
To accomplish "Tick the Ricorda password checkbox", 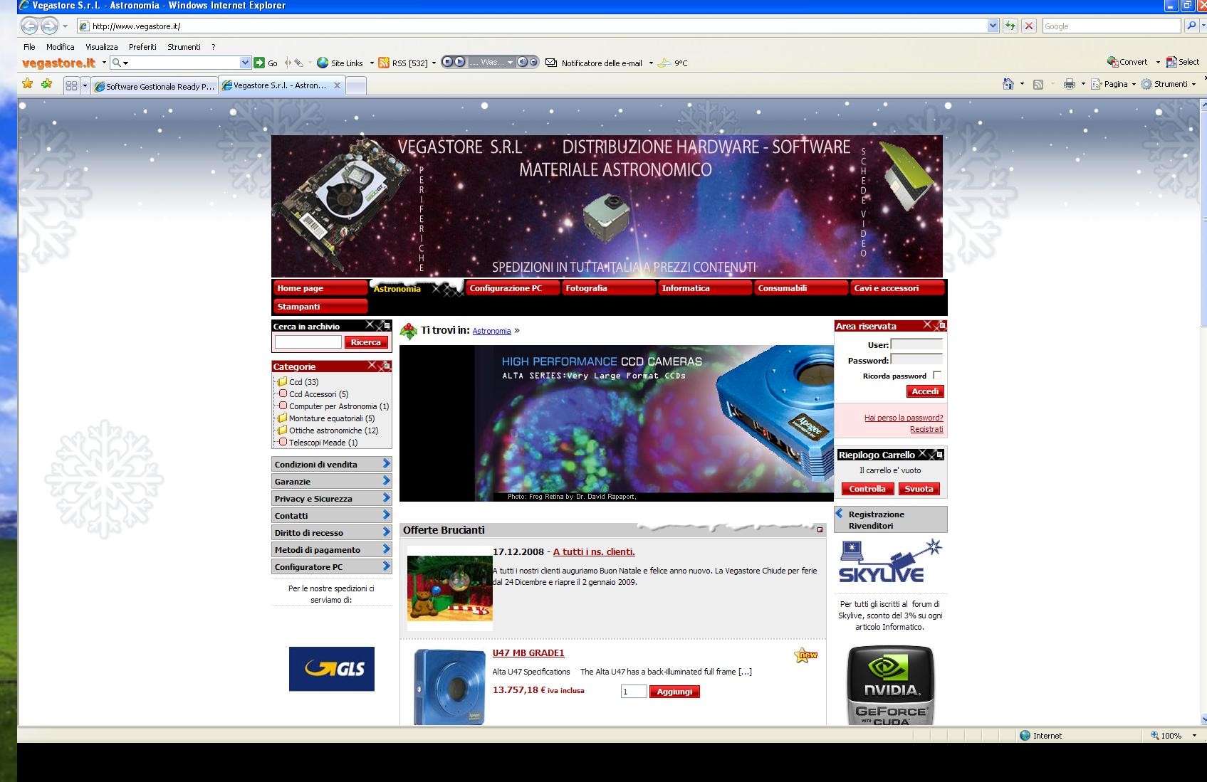I will (937, 375).
